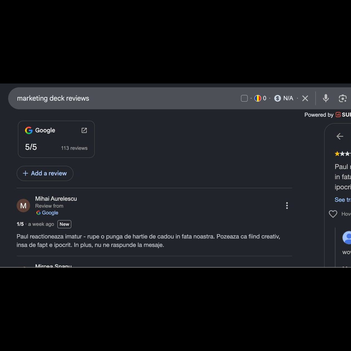Go back using the side panel arrow
The height and width of the screenshot is (351, 351).
(340, 136)
